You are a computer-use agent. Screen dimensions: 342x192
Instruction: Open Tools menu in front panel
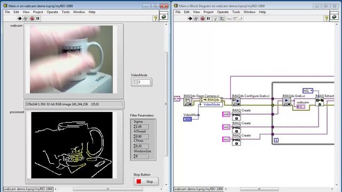pos(66,12)
